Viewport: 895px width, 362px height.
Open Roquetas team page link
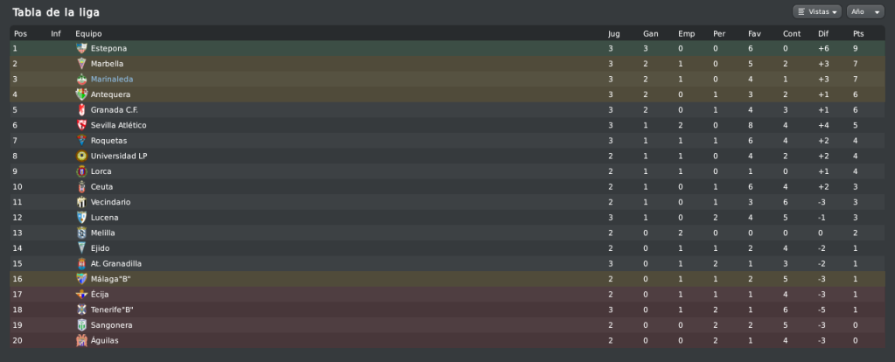click(109, 141)
